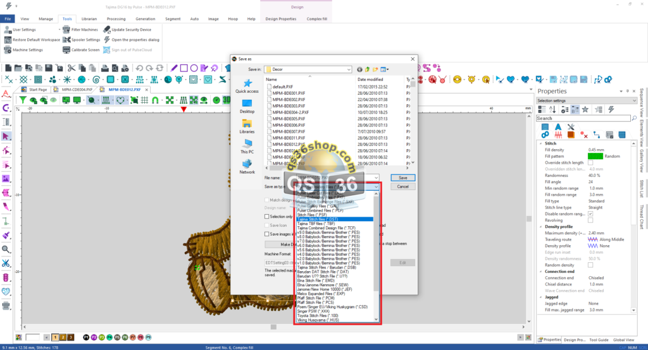Select MPM-BDE005.PXF in file list
The width and height of the screenshot is (648, 350).
(x=289, y=118)
